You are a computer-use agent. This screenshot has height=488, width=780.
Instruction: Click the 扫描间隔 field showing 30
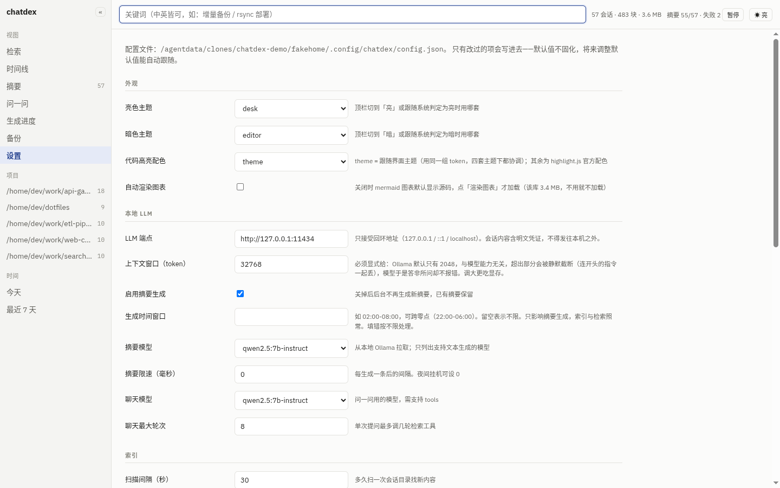pos(291,480)
